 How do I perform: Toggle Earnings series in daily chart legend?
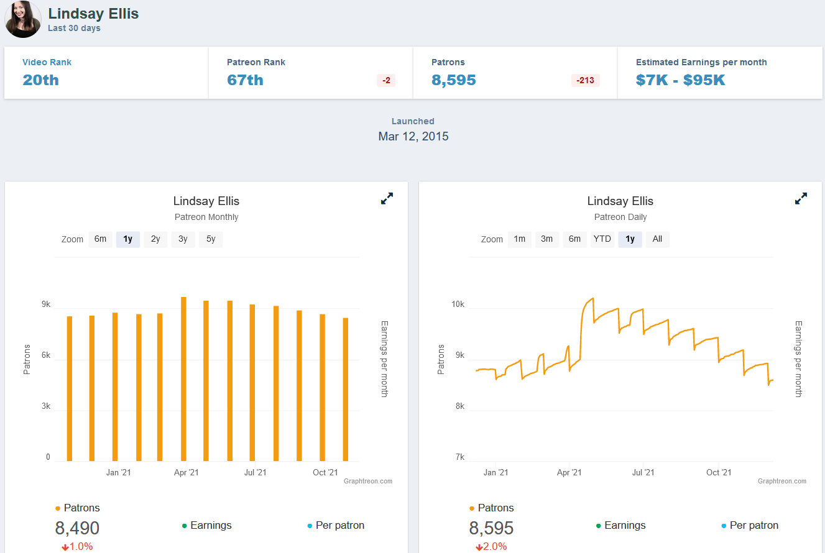pos(620,526)
